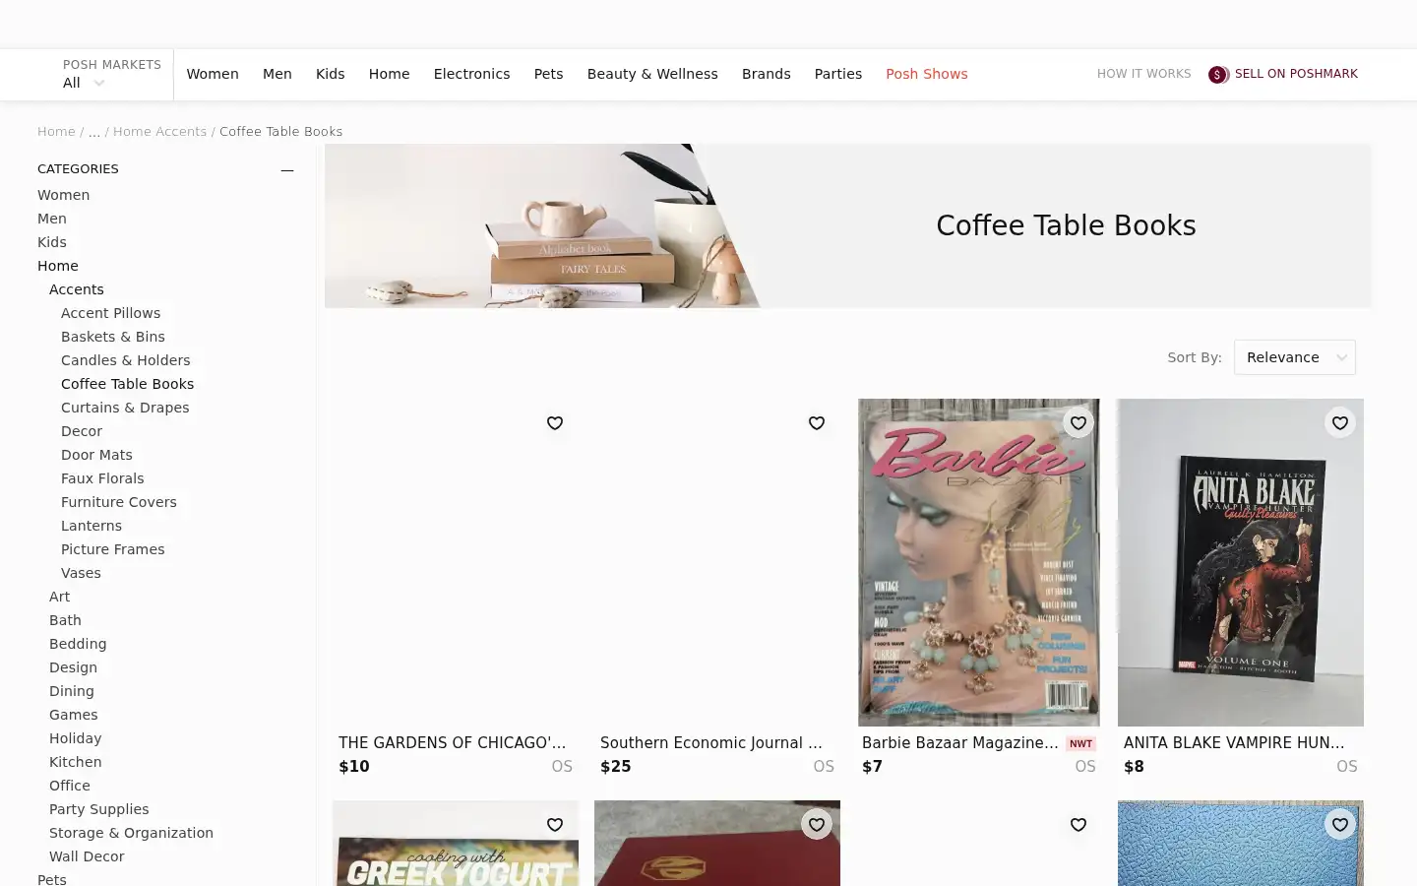Open the Electronics menu

click(472, 74)
